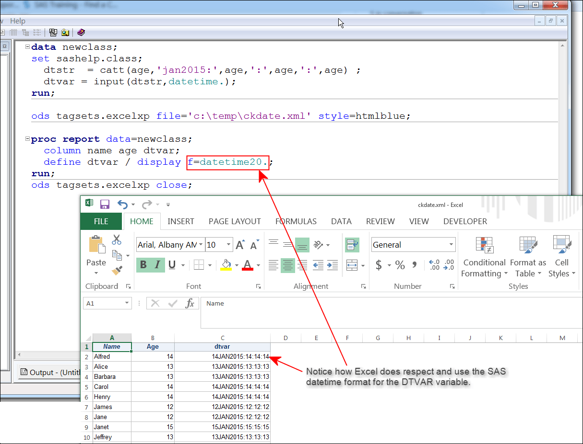Click Save in Excel Quick Access Toolbar

pos(104,204)
